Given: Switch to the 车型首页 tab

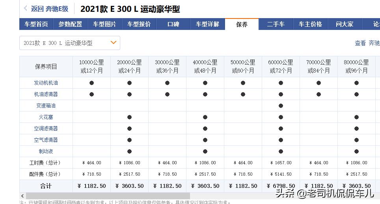Looking at the screenshot, I should (36, 24).
